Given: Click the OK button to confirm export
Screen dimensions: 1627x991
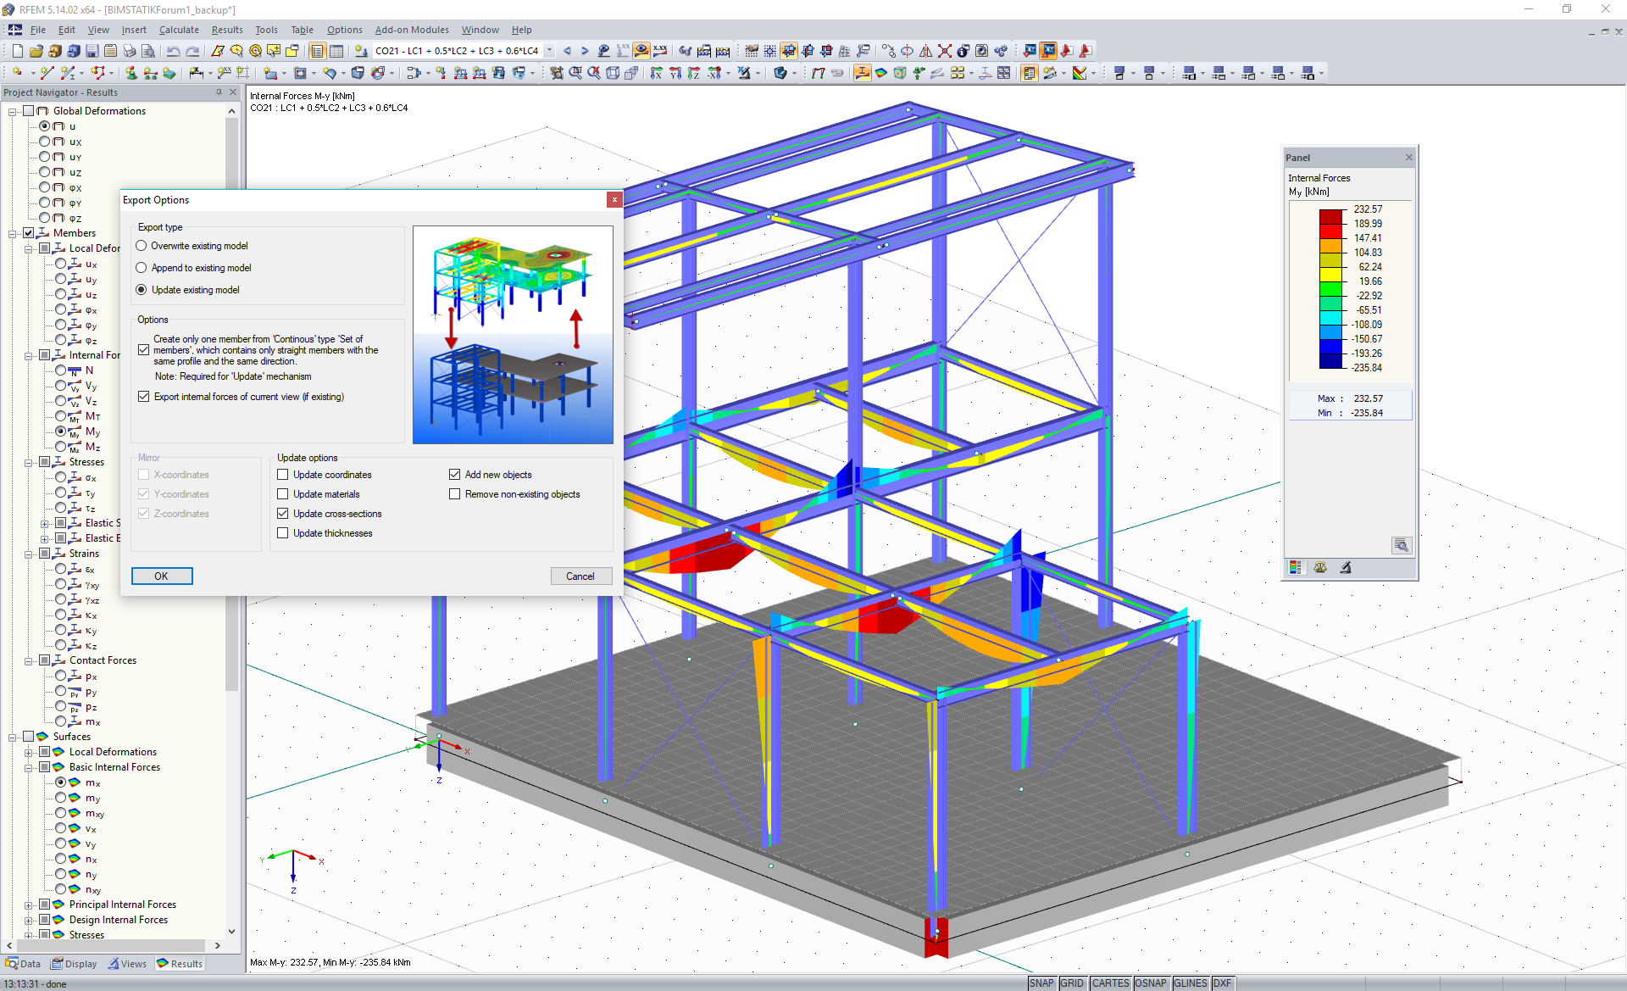Looking at the screenshot, I should point(160,576).
